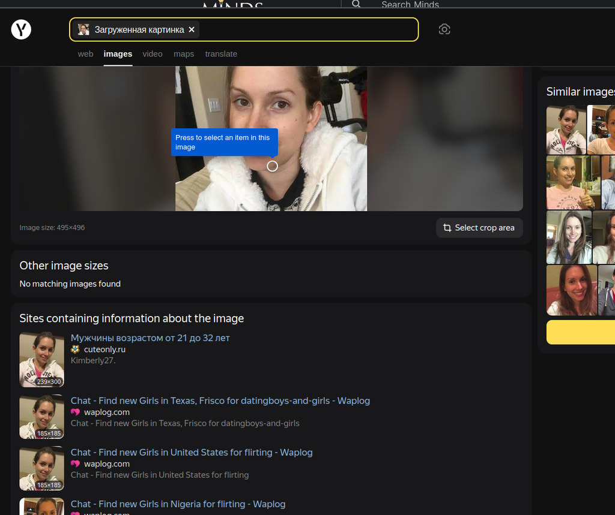Open the translate tab
Image resolution: width=615 pixels, height=515 pixels.
[221, 54]
